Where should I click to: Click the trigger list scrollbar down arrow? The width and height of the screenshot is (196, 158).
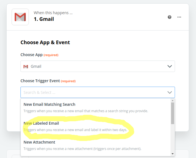(x=173, y=154)
